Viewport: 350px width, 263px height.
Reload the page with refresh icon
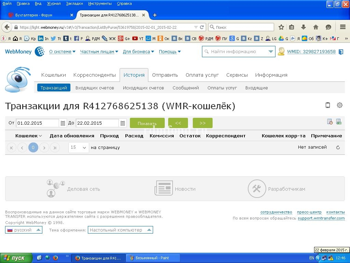coord(202,27)
